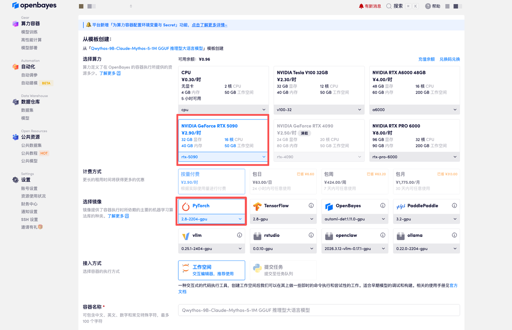Image resolution: width=512 pixels, height=330 pixels.
Task: Show info for the PaddlePaddle image
Action: pos(454,206)
